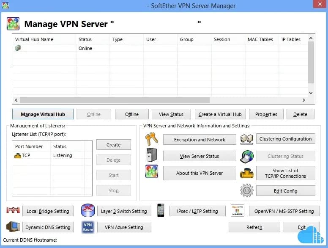Click the Type column header
The height and width of the screenshot is (248, 328).
pos(126,39)
